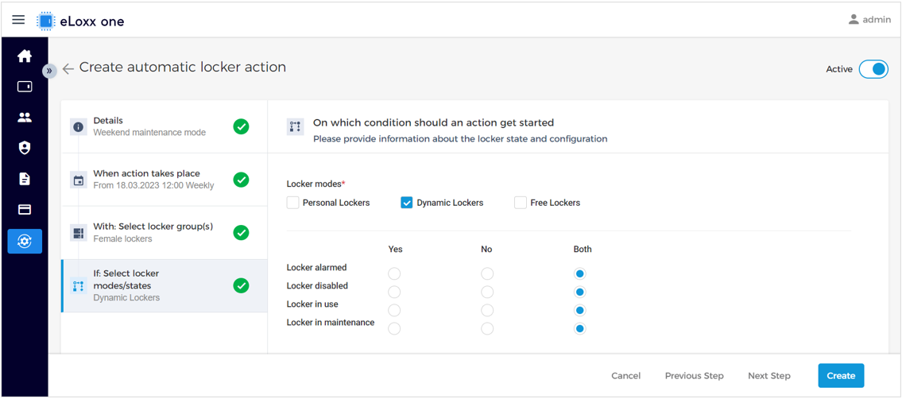Open the With: Select locker group(s) step
902x399 pixels.
[x=164, y=233]
